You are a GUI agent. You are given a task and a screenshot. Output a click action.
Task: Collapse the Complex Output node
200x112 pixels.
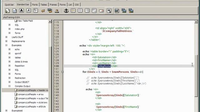[9, 86]
